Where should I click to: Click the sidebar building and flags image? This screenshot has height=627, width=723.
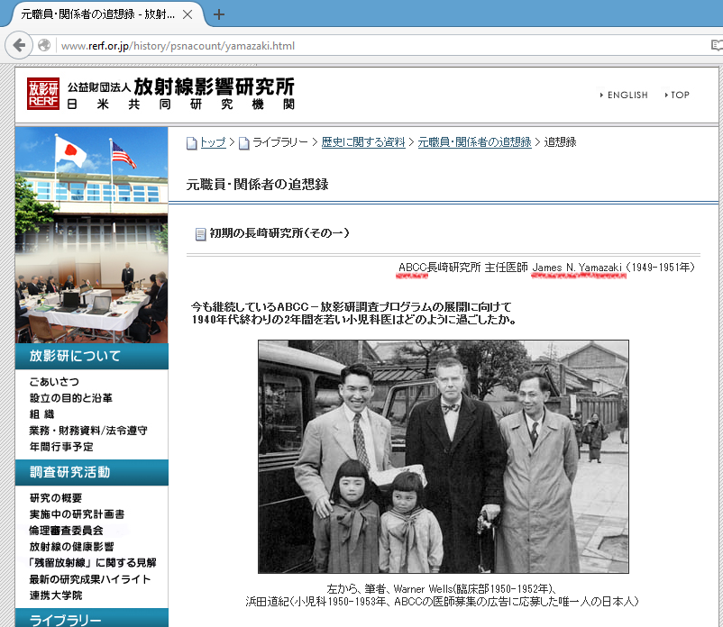click(92, 235)
